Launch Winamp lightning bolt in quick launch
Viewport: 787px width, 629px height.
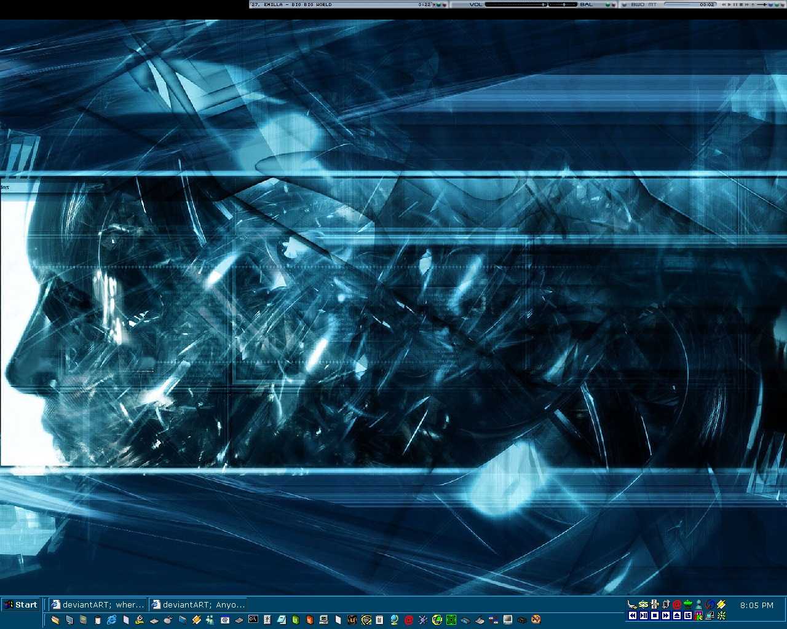[x=197, y=620]
